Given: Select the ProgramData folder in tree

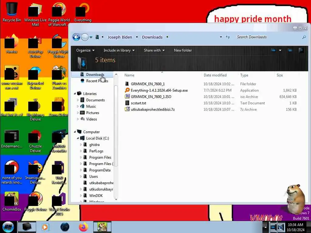Looking at the screenshot, I should point(100,170).
